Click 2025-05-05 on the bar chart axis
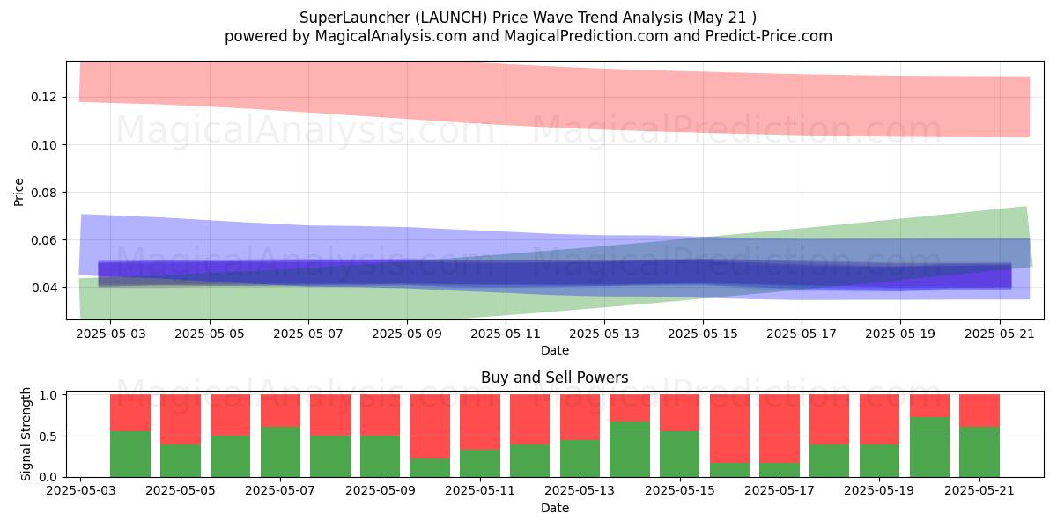 (x=181, y=492)
